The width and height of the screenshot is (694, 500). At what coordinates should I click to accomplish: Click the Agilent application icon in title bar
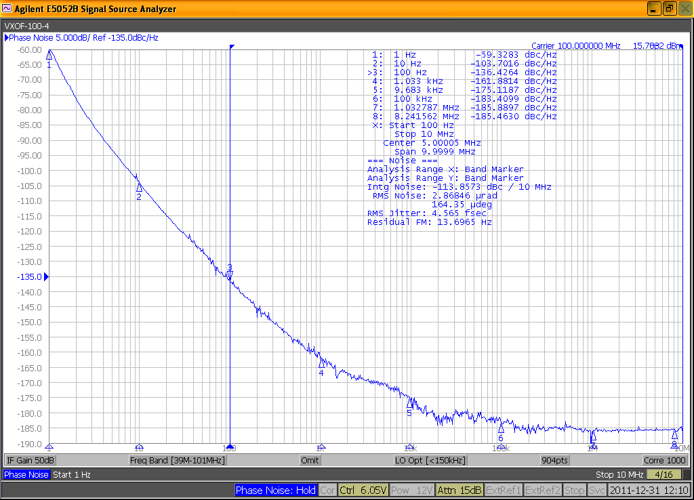point(7,8)
